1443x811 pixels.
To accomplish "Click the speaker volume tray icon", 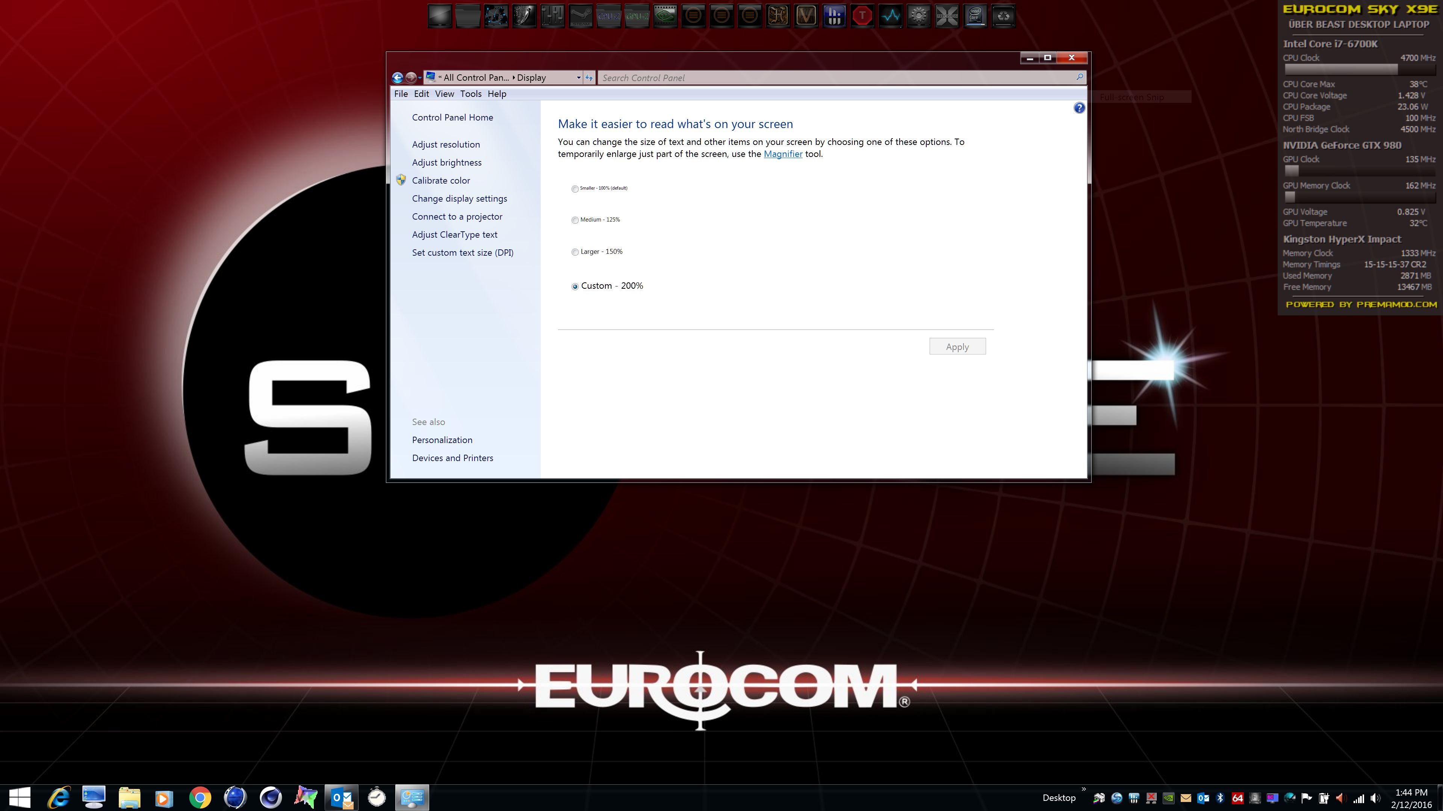I will (1375, 798).
